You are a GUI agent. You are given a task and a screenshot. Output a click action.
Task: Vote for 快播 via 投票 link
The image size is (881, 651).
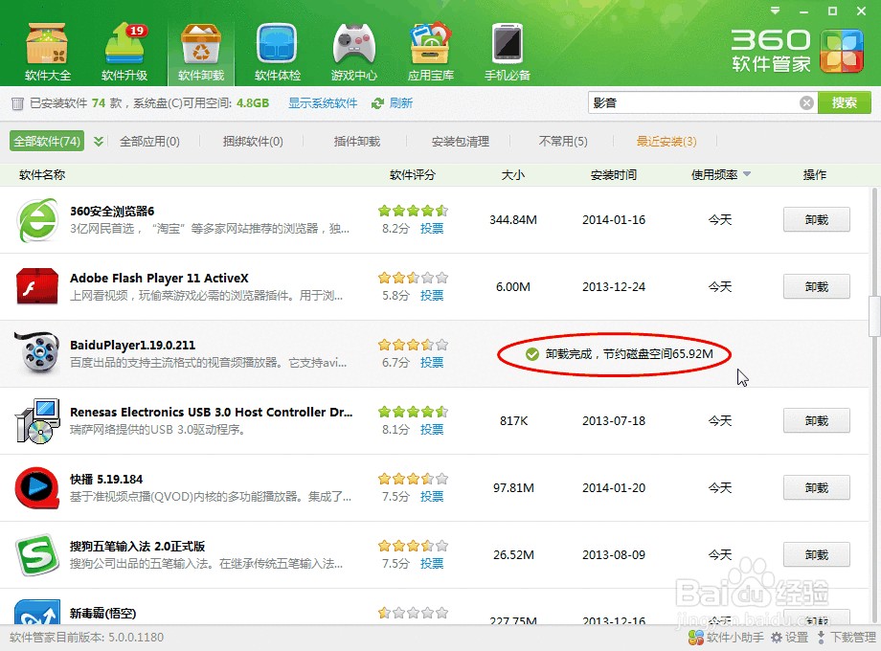coord(432,497)
